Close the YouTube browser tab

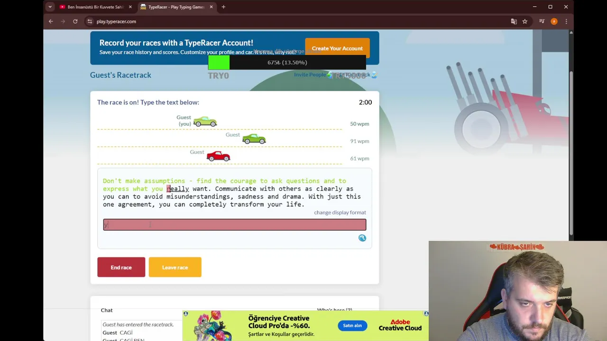(x=130, y=7)
